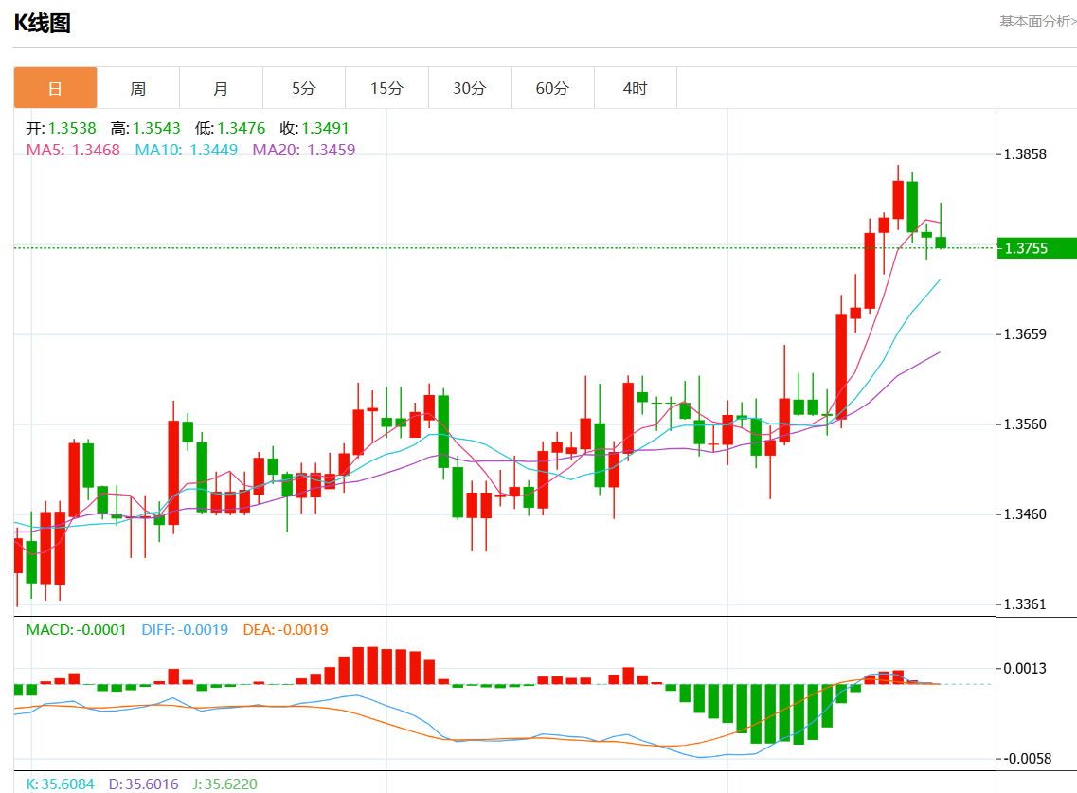Viewport: 1077px width, 793px height.
Task: Click the 高: 1.3543 high value
Action: [146, 129]
